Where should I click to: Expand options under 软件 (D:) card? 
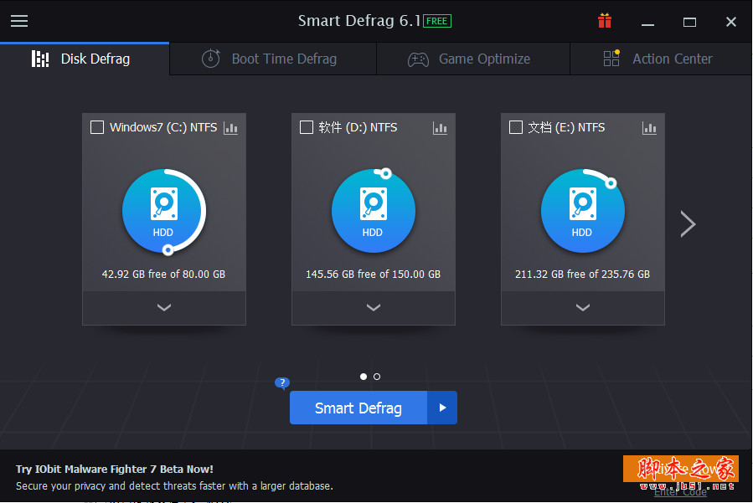pyautogui.click(x=374, y=308)
